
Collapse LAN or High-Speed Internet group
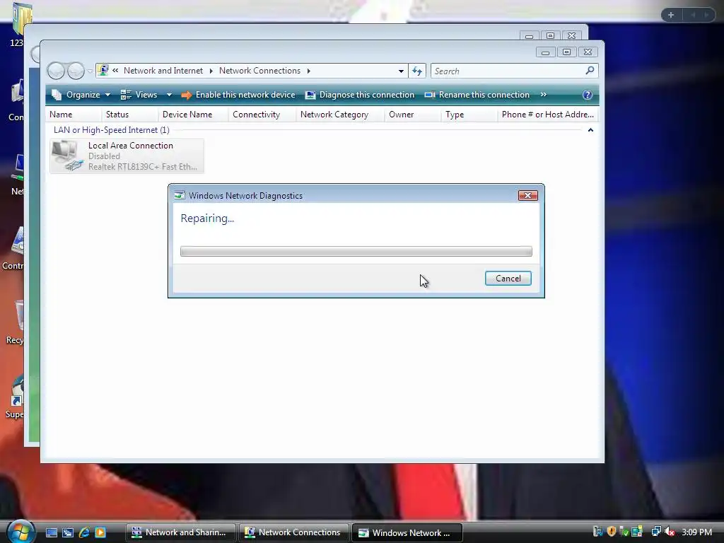pyautogui.click(x=590, y=130)
